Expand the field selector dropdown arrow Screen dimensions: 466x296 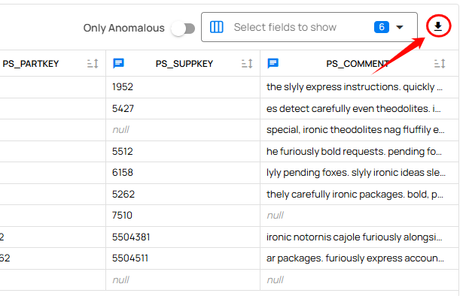(400, 27)
